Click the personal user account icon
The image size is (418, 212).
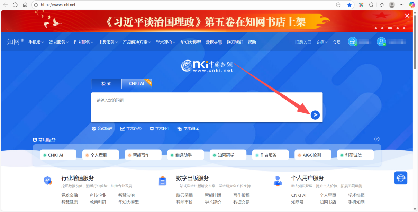click(x=381, y=42)
